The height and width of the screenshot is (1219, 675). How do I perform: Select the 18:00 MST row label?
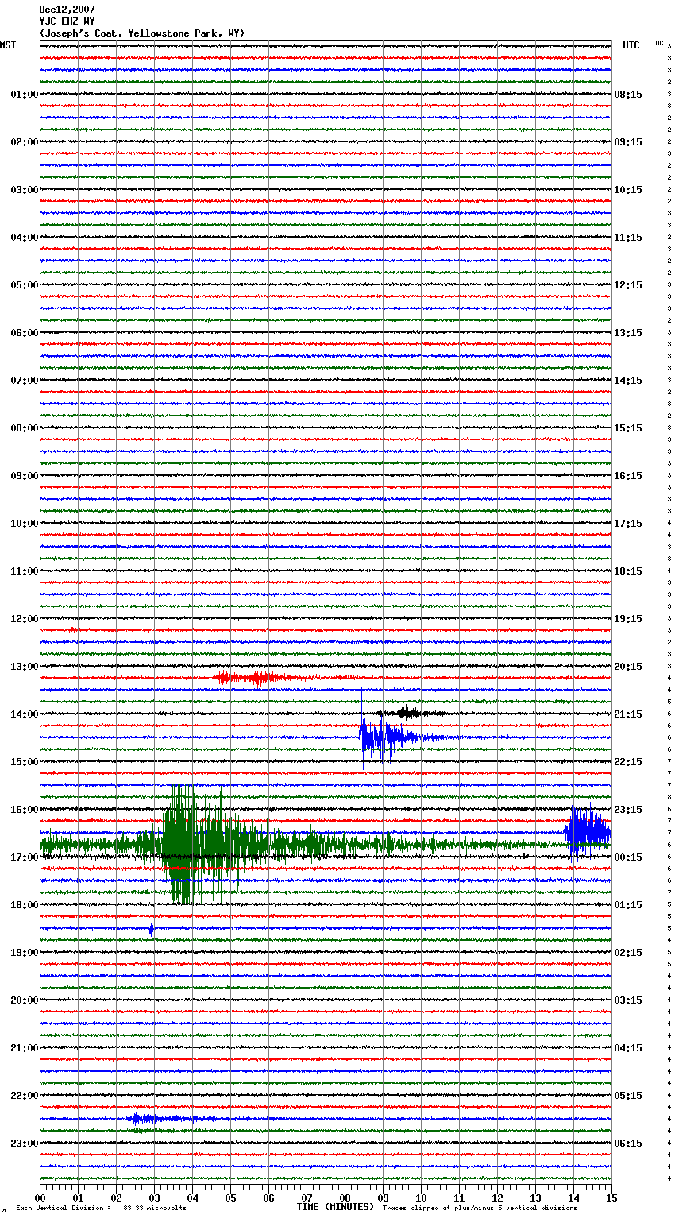click(25, 905)
